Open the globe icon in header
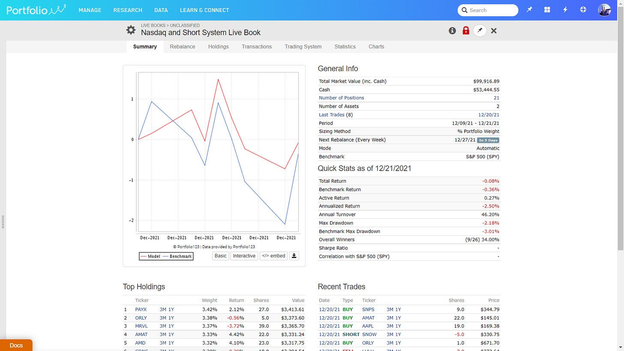The width and height of the screenshot is (624, 351). tap(583, 10)
